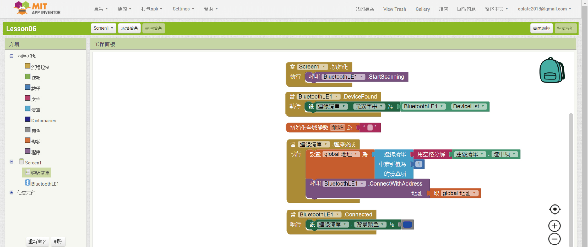Click the blue color block swatch
This screenshot has height=247, width=588.
[407, 225]
